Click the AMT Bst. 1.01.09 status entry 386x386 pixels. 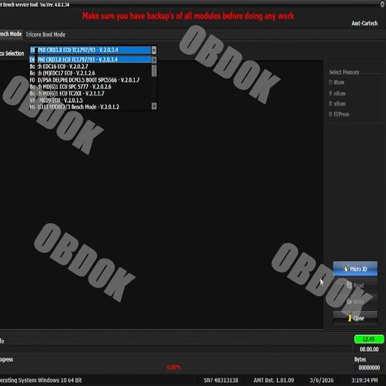pos(274,380)
